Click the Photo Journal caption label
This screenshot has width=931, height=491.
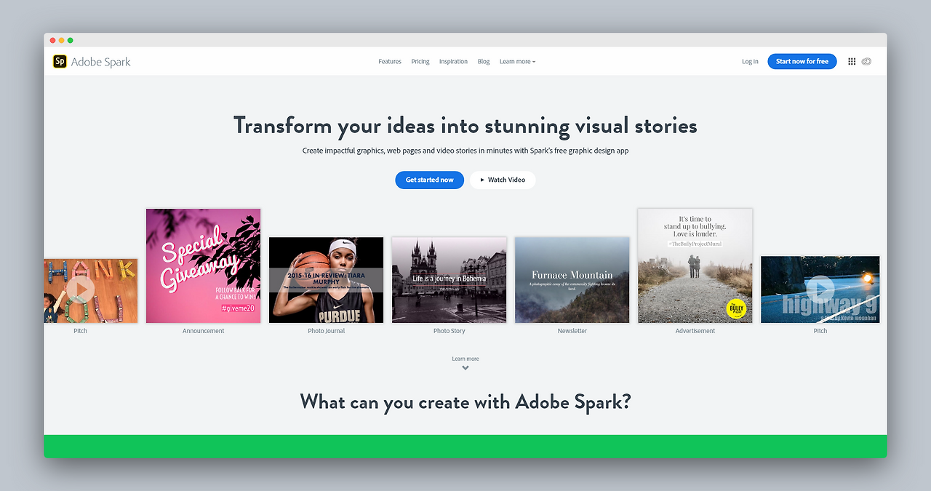(327, 331)
